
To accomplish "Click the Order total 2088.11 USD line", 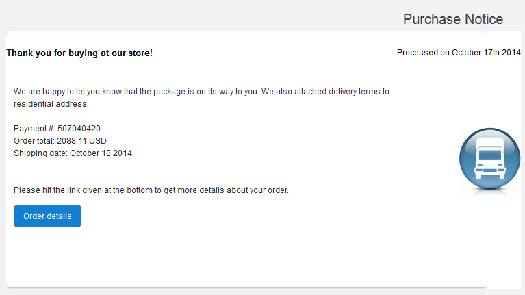I will (60, 141).
